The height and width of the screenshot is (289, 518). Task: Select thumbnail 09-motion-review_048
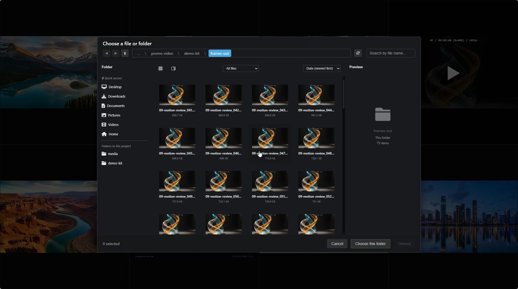[x=316, y=138]
